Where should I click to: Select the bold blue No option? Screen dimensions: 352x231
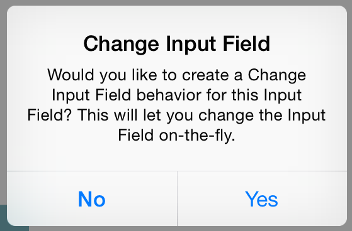(x=92, y=199)
